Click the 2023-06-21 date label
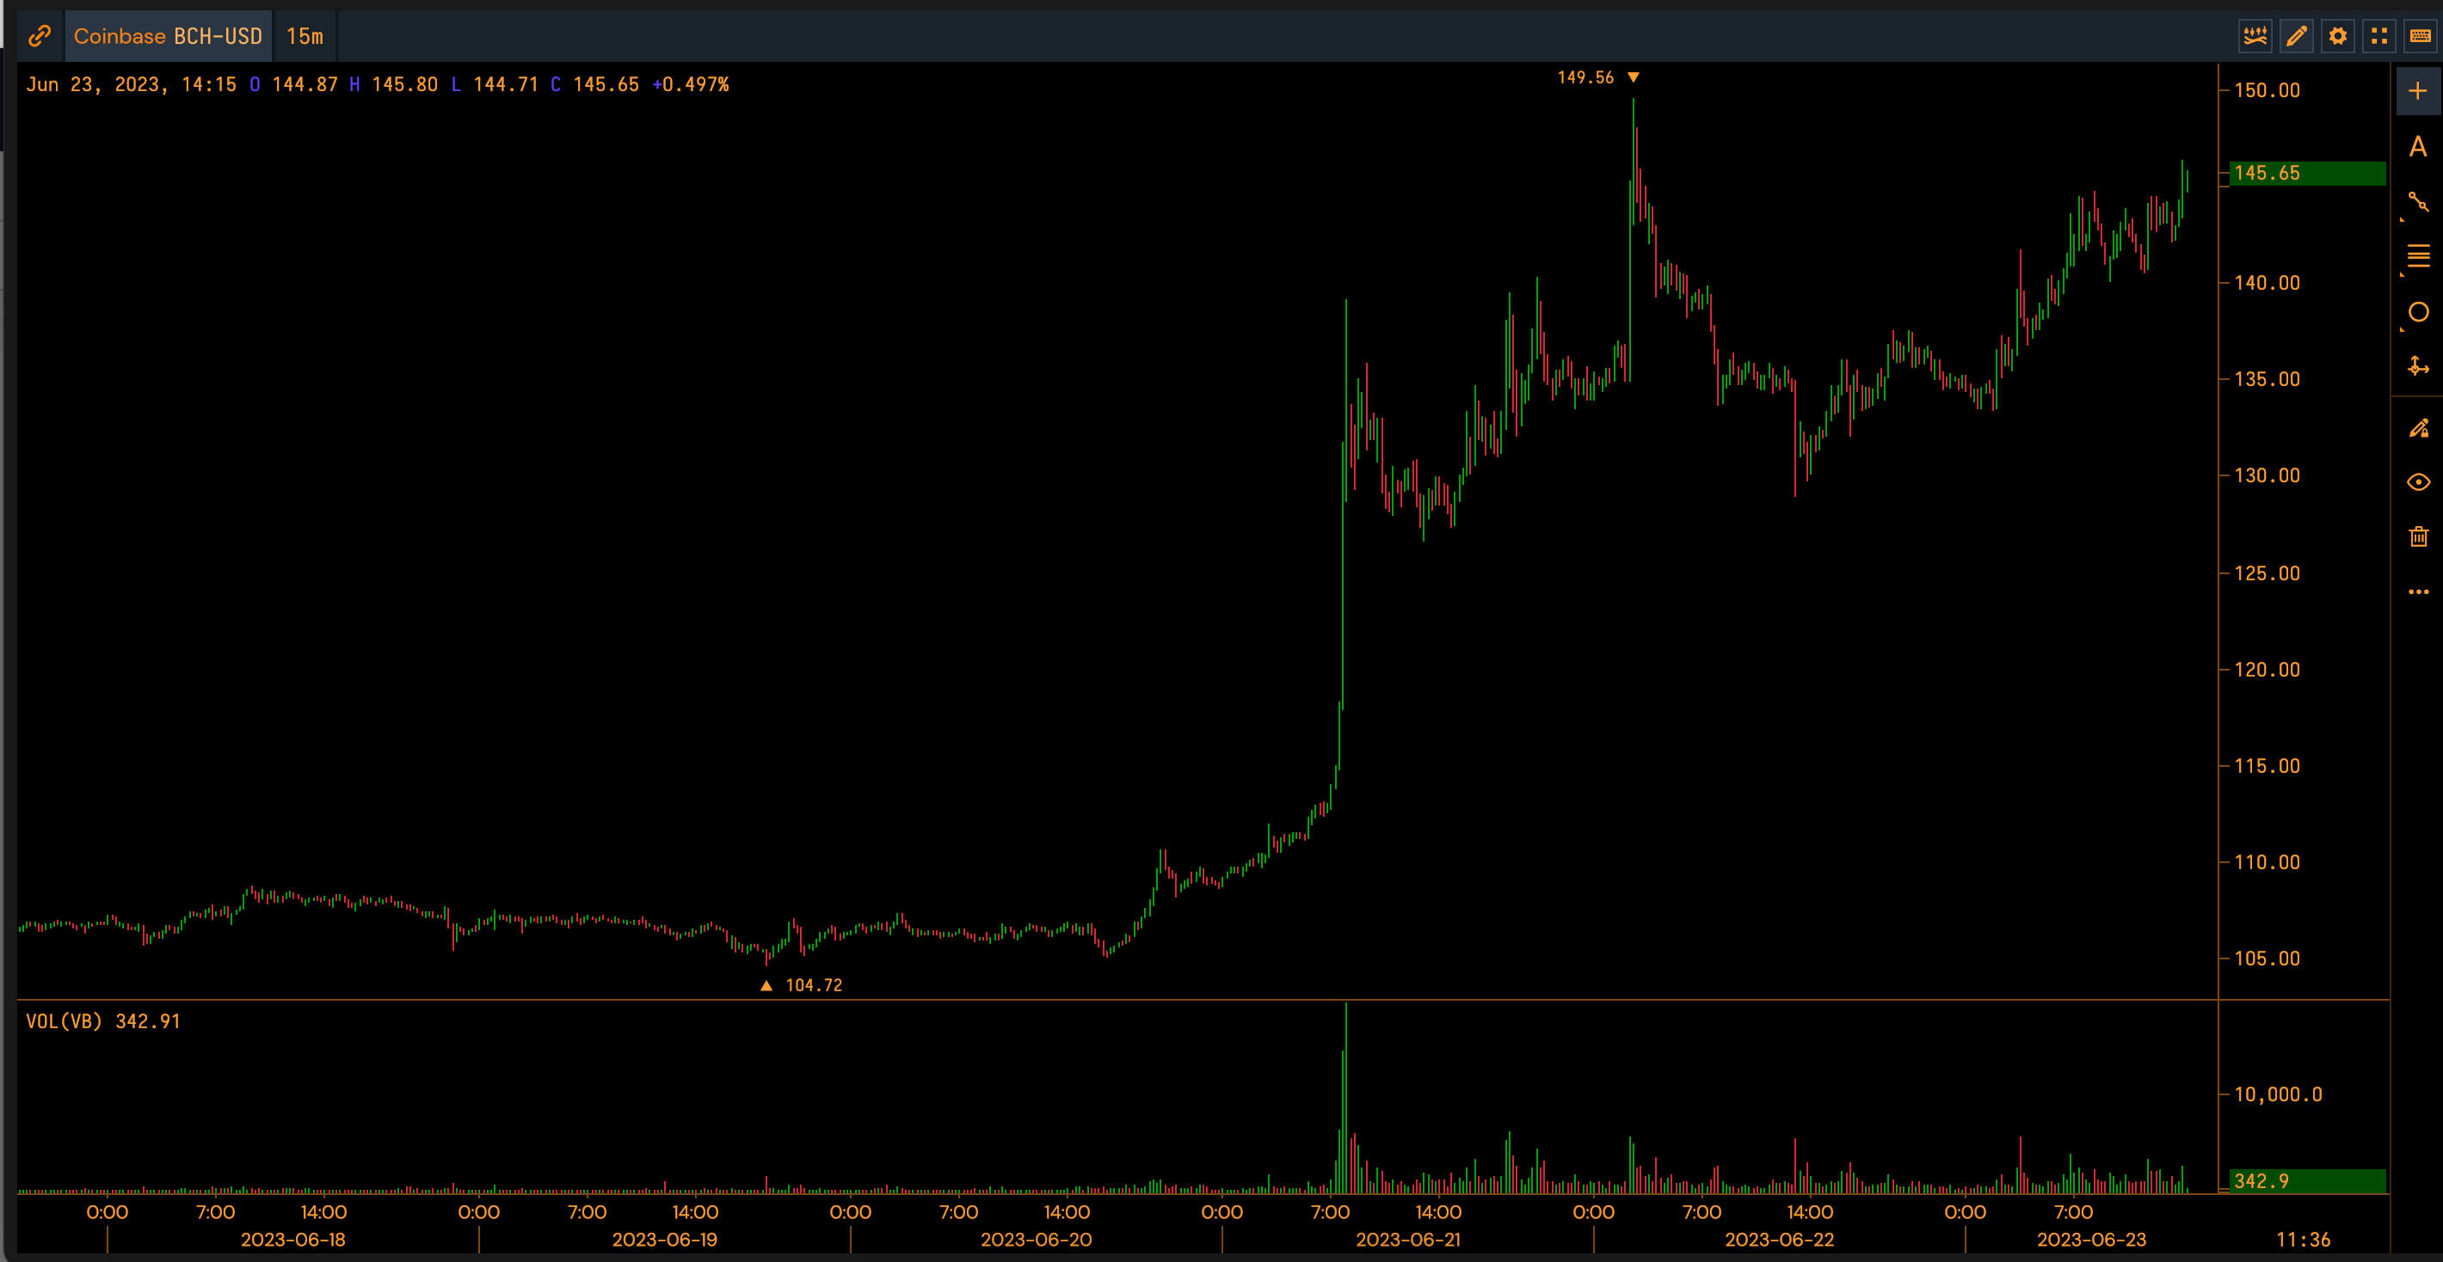Screen dimensions: 2443x1262 click(1408, 1240)
